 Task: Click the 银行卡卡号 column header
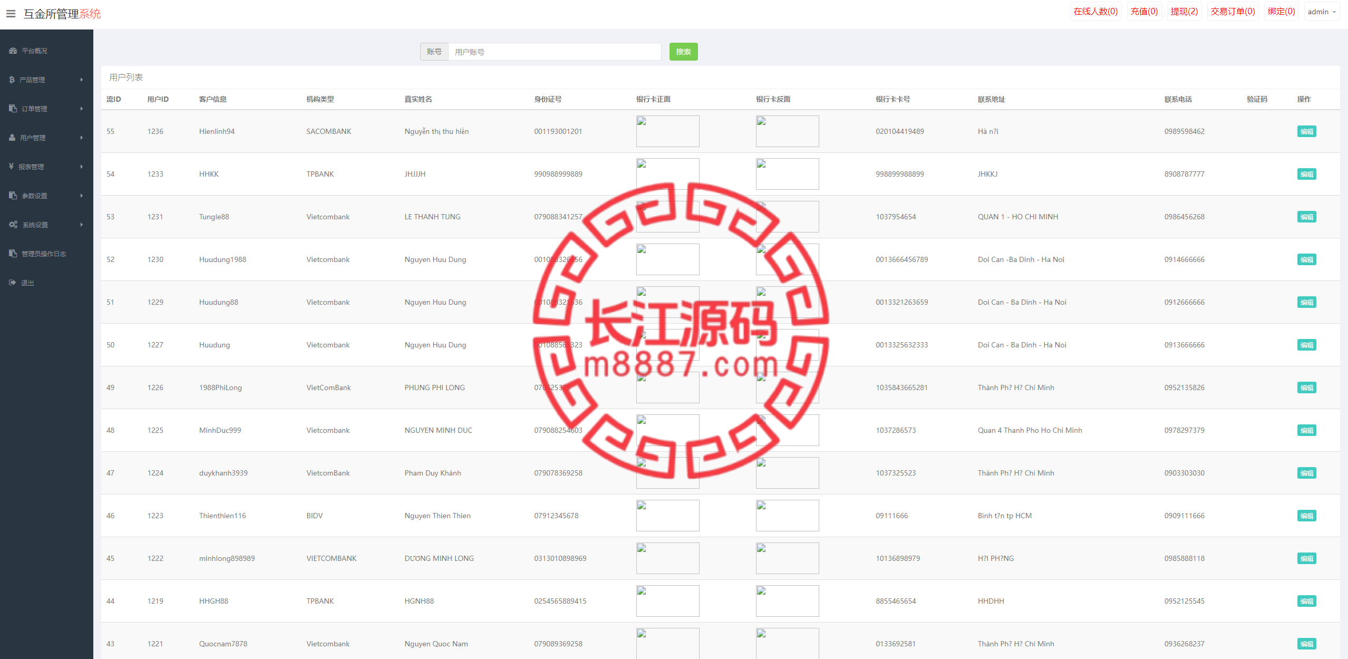893,99
